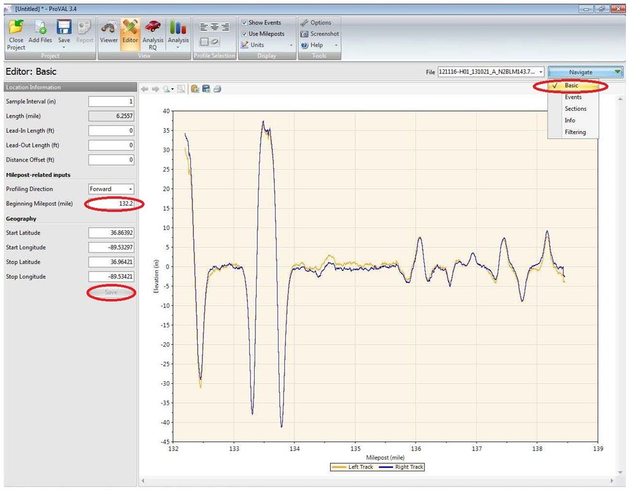Expand the File selection combo box

[491, 72]
